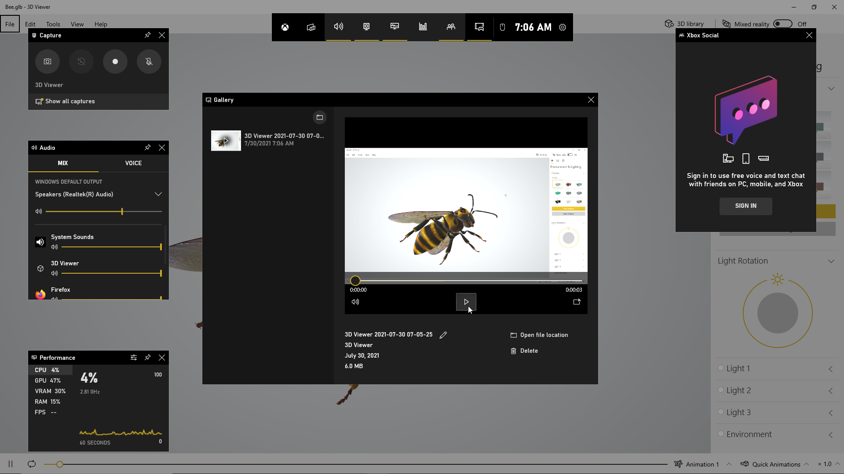Toggle Light 2 on or off
This screenshot has height=474, width=844.
click(x=721, y=390)
